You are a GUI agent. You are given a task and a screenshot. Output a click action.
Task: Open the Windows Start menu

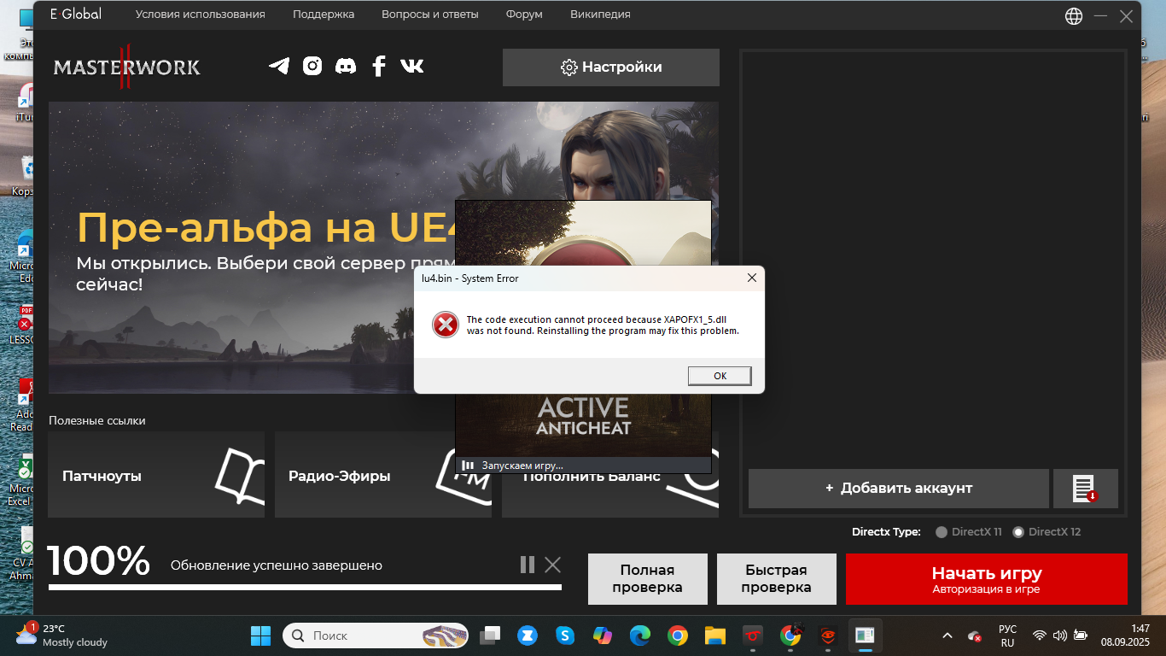click(x=260, y=635)
